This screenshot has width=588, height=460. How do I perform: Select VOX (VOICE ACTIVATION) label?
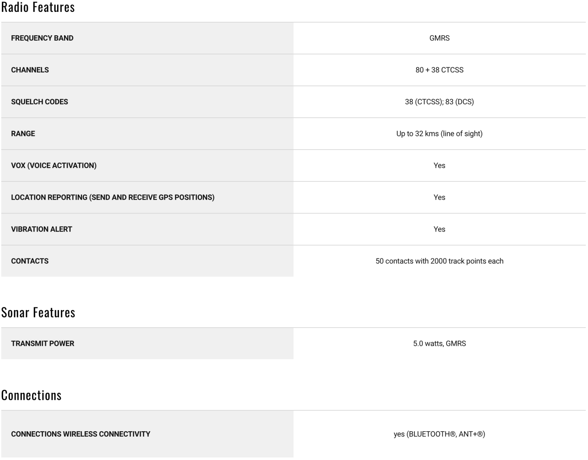(54, 165)
